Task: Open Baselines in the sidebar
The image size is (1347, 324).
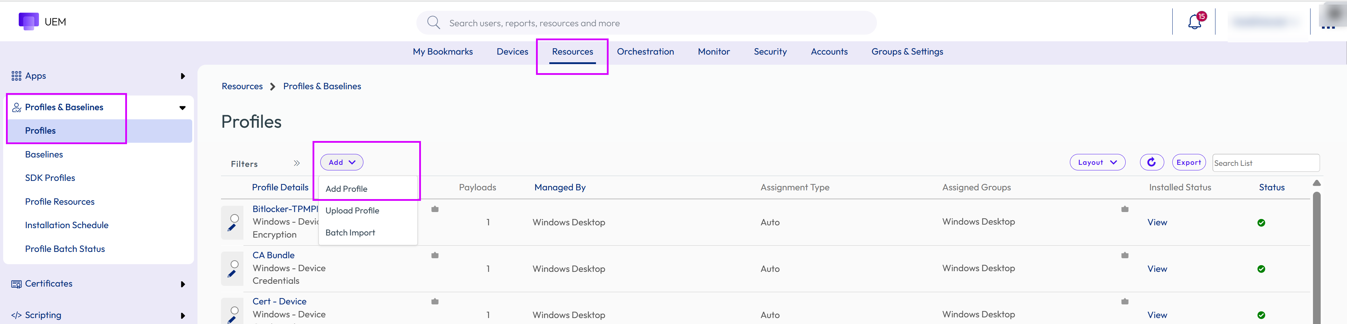Action: coord(44,154)
